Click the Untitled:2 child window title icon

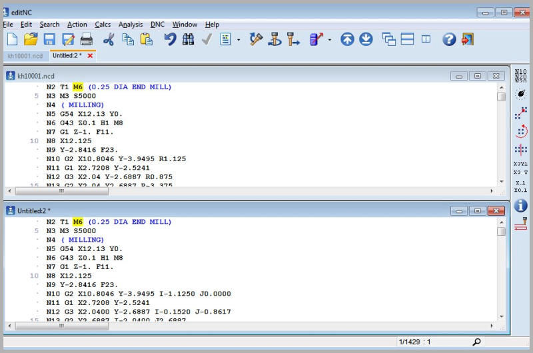point(11,210)
